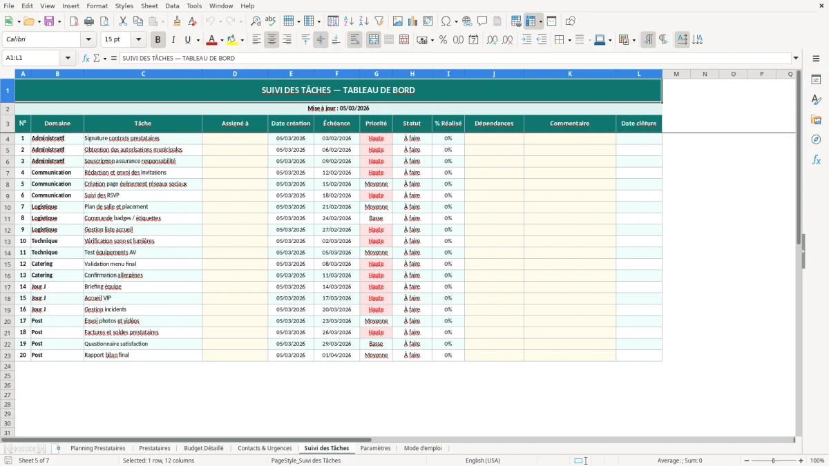Click the Insert Comment icon
The height and width of the screenshot is (466, 829).
pos(482,21)
